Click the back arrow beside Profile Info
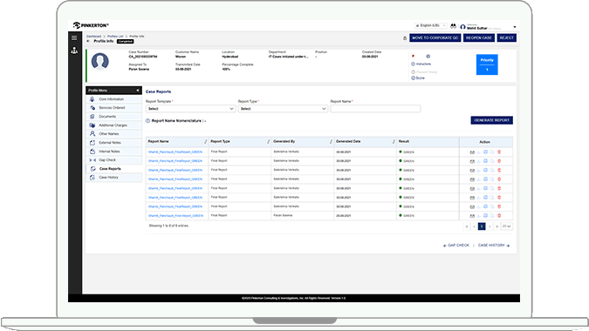This screenshot has height=331, width=589. tap(88, 41)
